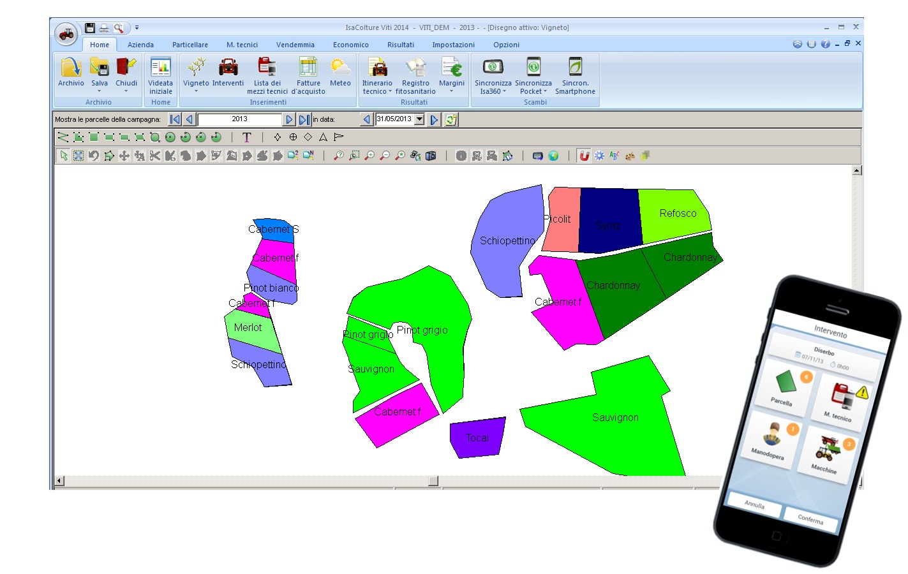Expand the date dropdown showing 31/05/2013
Viewport: 908px width, 574px height.
[x=419, y=119]
